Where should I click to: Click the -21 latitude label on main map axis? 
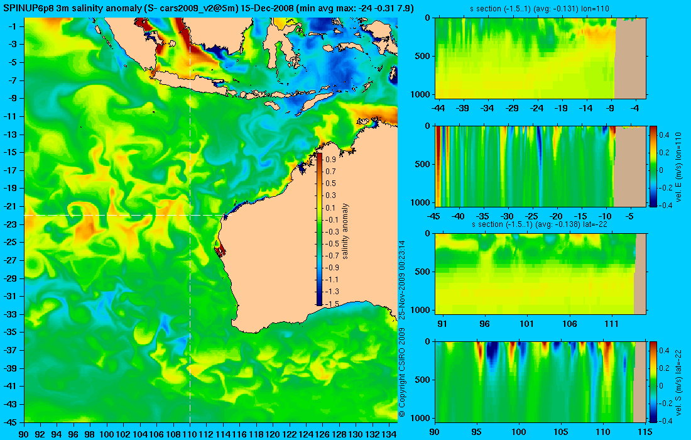coord(10,206)
